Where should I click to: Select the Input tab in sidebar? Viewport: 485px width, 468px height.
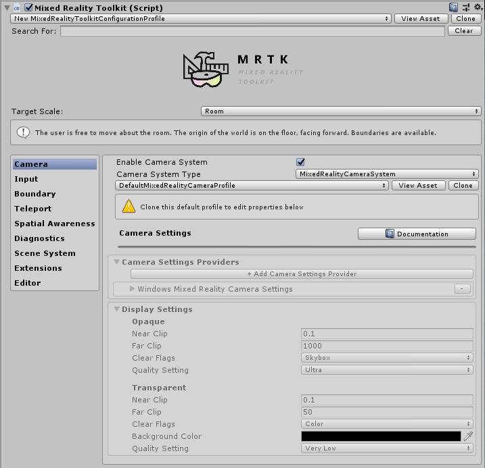tap(26, 179)
